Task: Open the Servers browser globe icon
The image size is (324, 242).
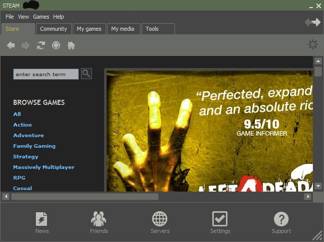Action: tap(160, 219)
